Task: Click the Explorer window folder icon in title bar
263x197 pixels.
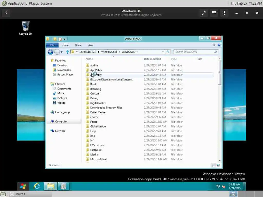Action: 48,39
